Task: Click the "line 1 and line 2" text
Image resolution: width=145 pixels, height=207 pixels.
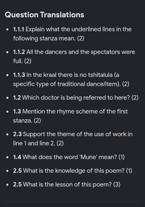Action: (x=34, y=143)
